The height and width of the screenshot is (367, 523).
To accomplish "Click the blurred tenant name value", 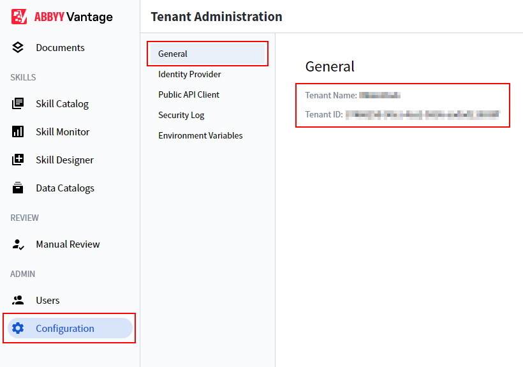I will pos(379,96).
